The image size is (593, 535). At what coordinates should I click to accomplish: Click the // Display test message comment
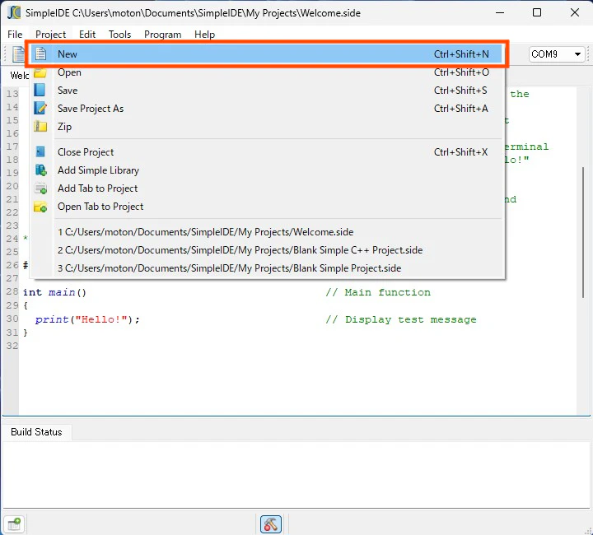tap(401, 319)
